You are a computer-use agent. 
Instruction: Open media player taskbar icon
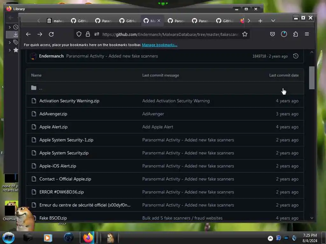point(48,238)
